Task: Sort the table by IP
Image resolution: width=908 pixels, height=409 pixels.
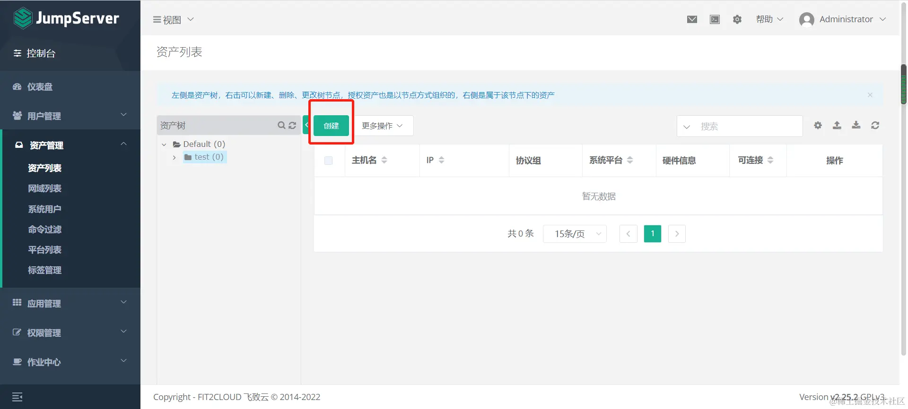Action: 441,160
